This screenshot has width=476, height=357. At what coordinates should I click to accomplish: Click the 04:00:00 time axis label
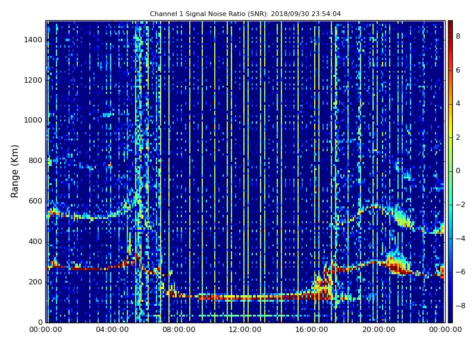(x=112, y=330)
